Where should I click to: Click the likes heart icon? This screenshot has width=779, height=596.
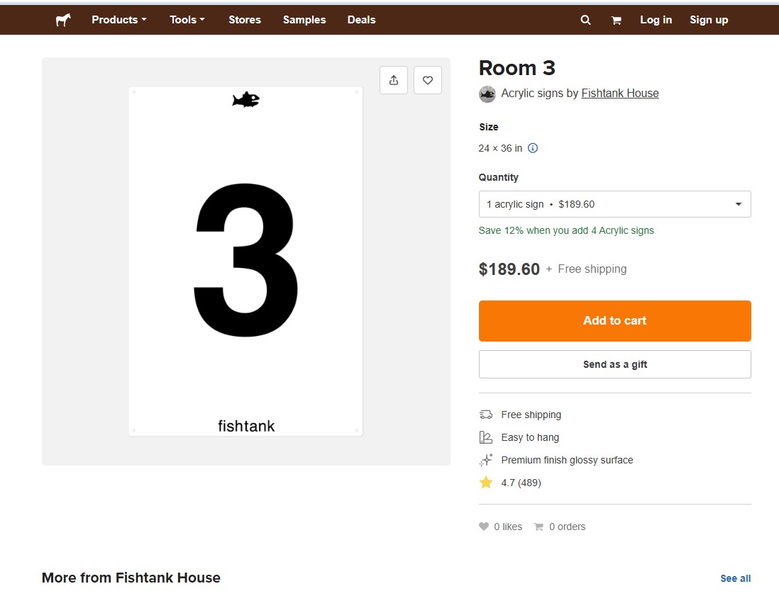pos(483,527)
